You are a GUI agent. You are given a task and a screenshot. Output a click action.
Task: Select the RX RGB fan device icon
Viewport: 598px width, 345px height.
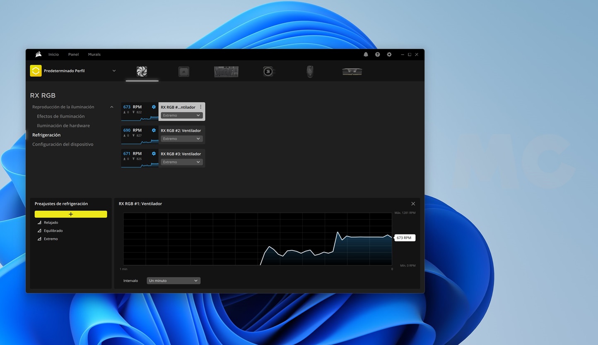coord(142,72)
